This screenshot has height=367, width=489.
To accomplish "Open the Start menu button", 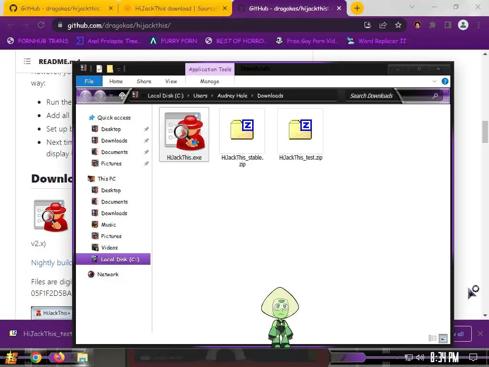I will pyautogui.click(x=11, y=357).
